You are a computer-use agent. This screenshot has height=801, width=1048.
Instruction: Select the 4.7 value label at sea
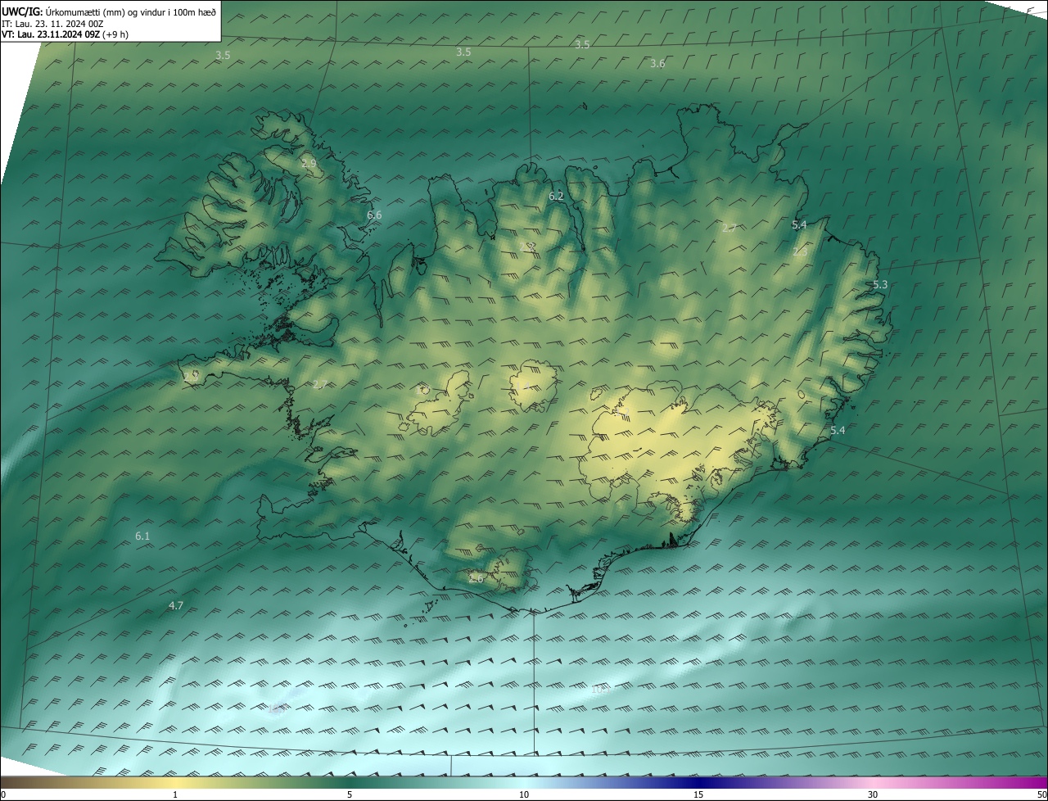[176, 605]
